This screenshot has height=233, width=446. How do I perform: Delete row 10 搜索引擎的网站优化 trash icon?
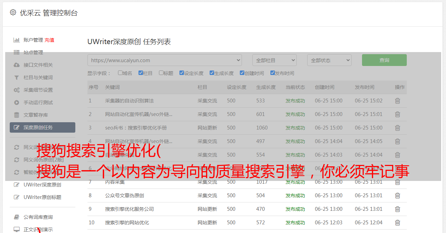pos(398,223)
